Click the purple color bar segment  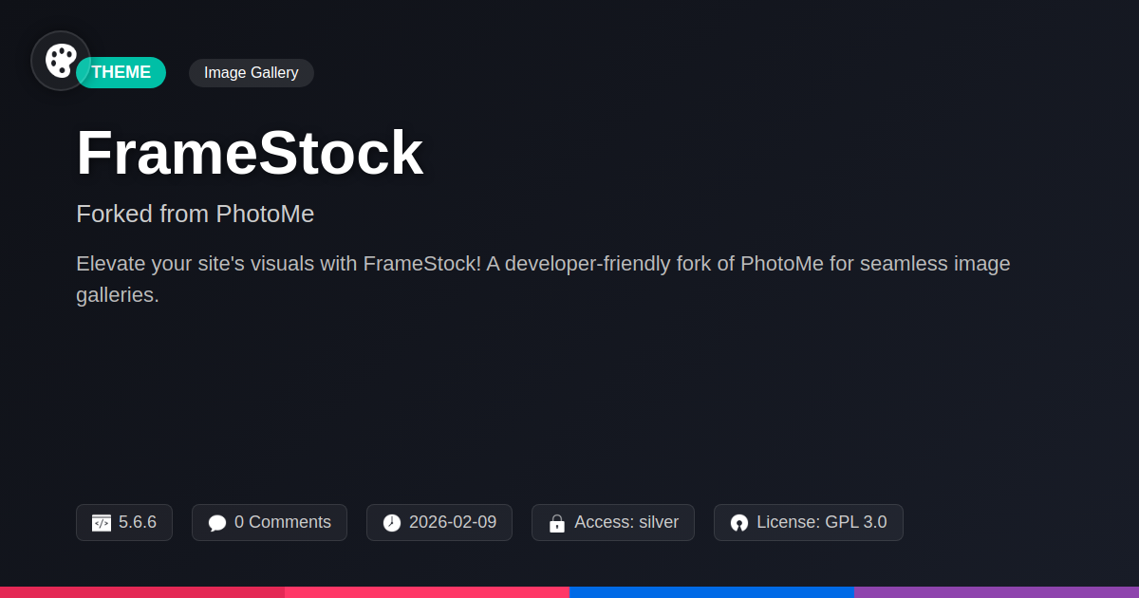(997, 591)
